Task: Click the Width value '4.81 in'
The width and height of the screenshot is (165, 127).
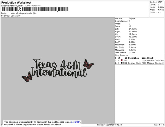Action: click(x=161, y=10)
